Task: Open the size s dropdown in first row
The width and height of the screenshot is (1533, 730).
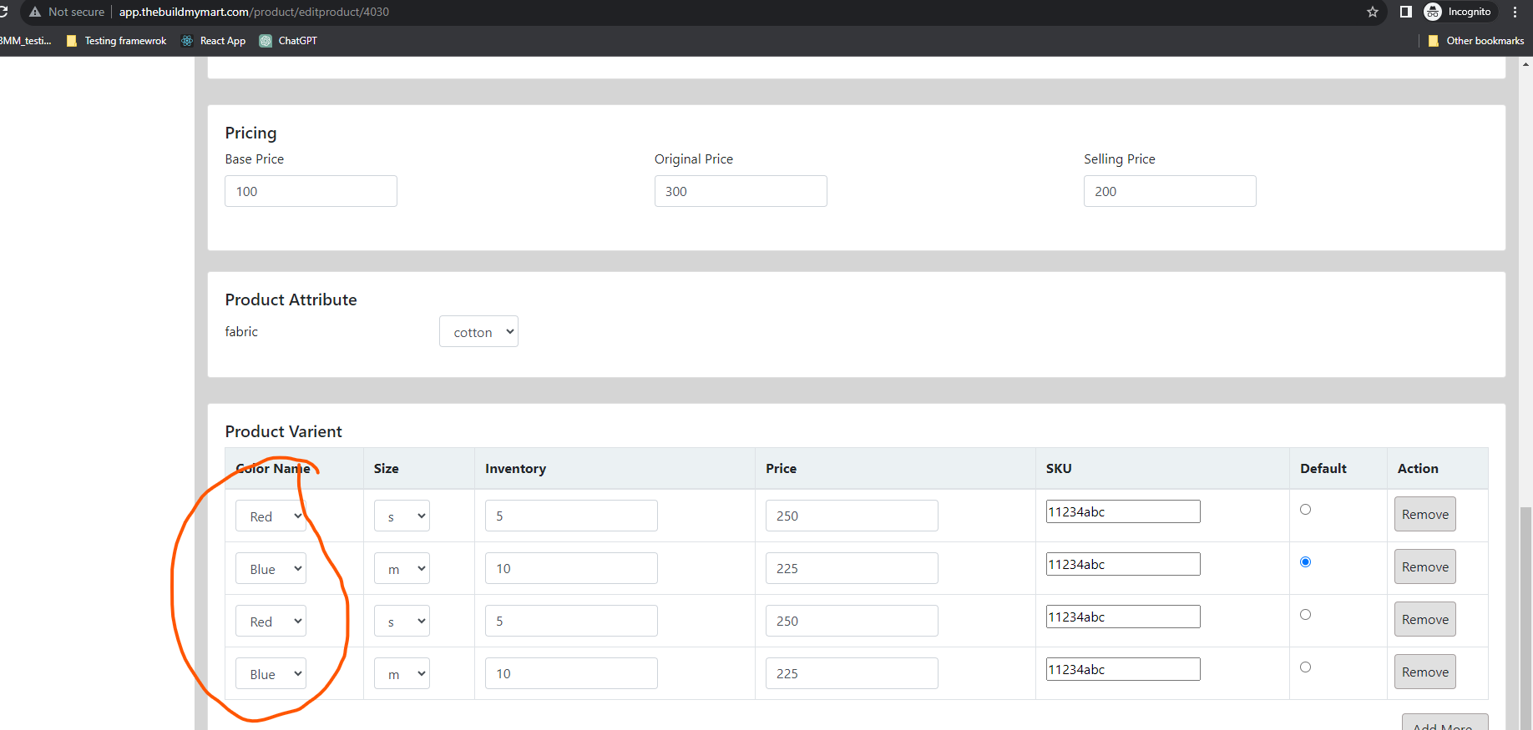Action: pos(402,516)
